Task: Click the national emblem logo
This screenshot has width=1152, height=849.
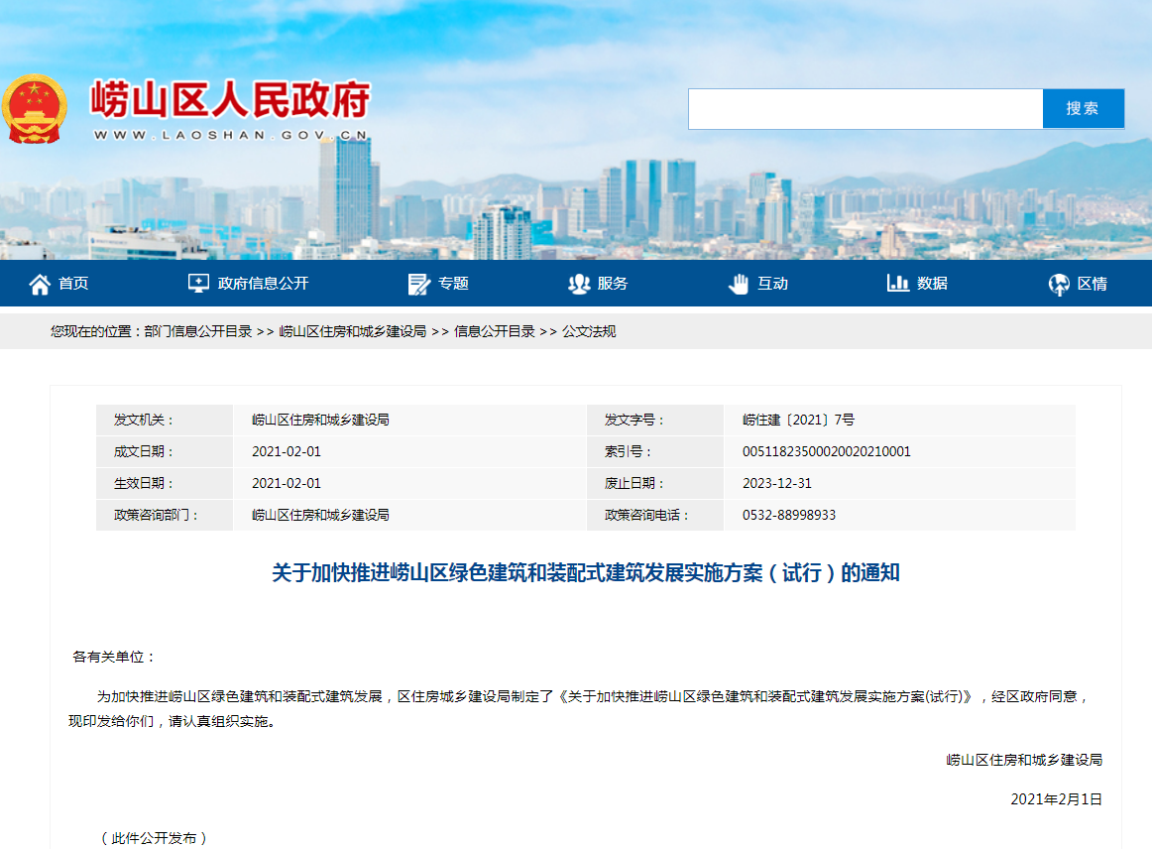Action: pyautogui.click(x=34, y=109)
